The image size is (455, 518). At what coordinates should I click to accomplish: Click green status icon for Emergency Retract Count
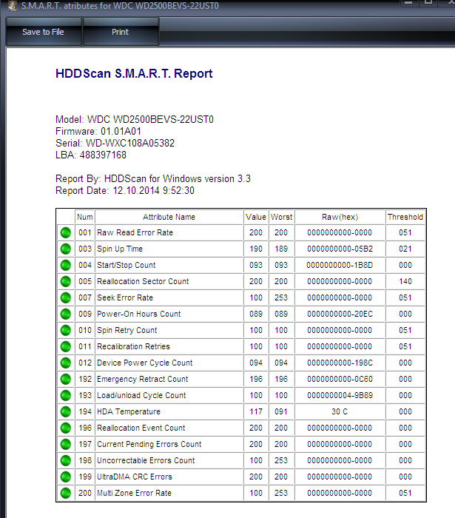coord(66,379)
